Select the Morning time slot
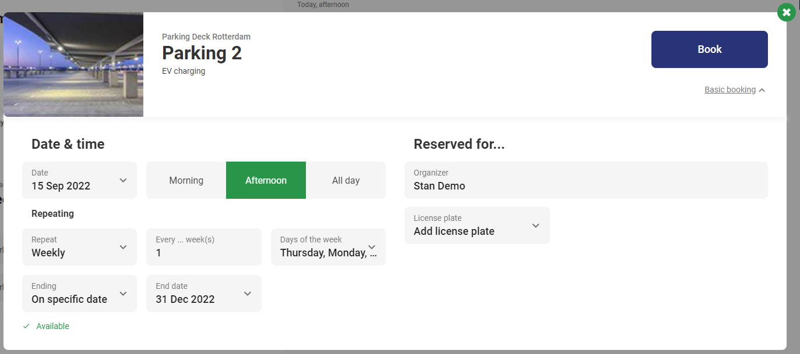Screen dimensions: 800x354 click(186, 180)
